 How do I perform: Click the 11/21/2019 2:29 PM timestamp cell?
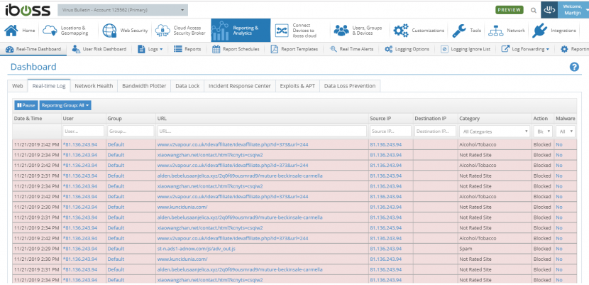click(36, 249)
